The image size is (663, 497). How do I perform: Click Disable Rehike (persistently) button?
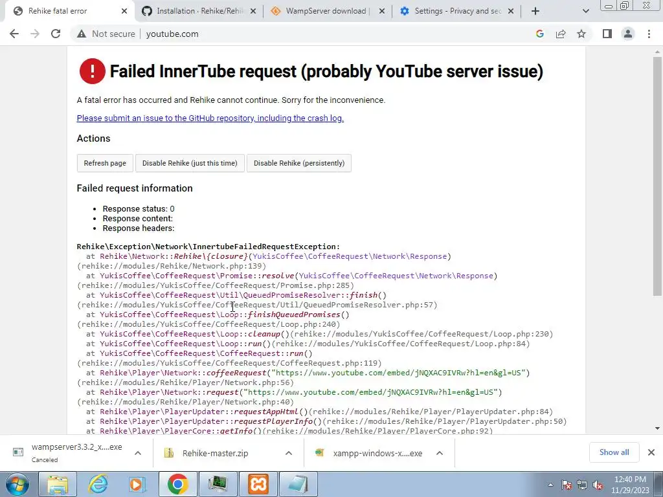click(299, 163)
